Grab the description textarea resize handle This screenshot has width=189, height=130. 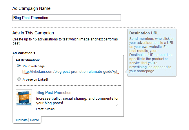[x=117, y=105]
